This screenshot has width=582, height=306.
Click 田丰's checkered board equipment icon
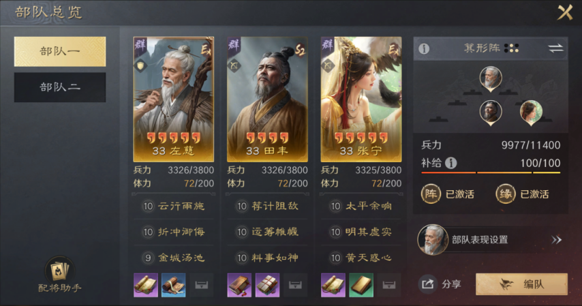click(x=267, y=285)
